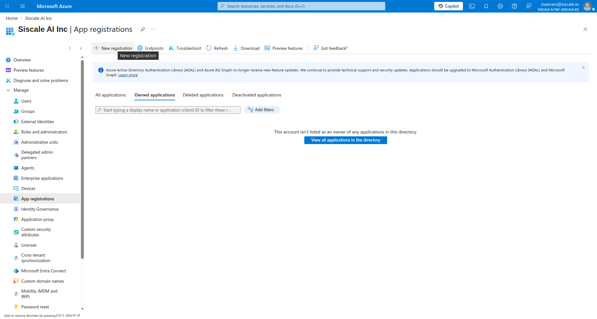Image resolution: width=597 pixels, height=319 pixels.
Task: Open the Azure portal hamburger menu
Action: pyautogui.click(x=23, y=6)
